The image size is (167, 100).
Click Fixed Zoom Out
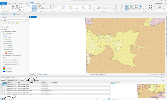tap(150, 8)
